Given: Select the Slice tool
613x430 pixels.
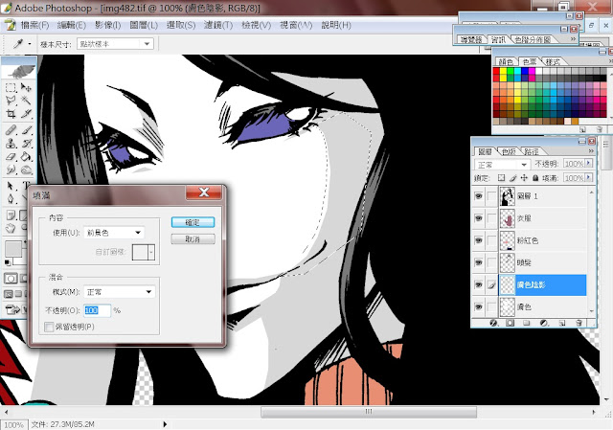Looking at the screenshot, I should tap(26, 114).
